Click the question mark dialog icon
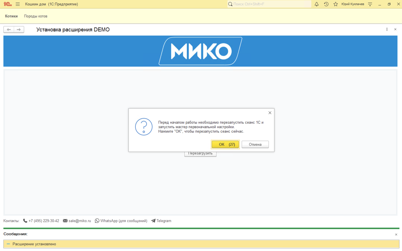The height and width of the screenshot is (251, 402). point(144,127)
